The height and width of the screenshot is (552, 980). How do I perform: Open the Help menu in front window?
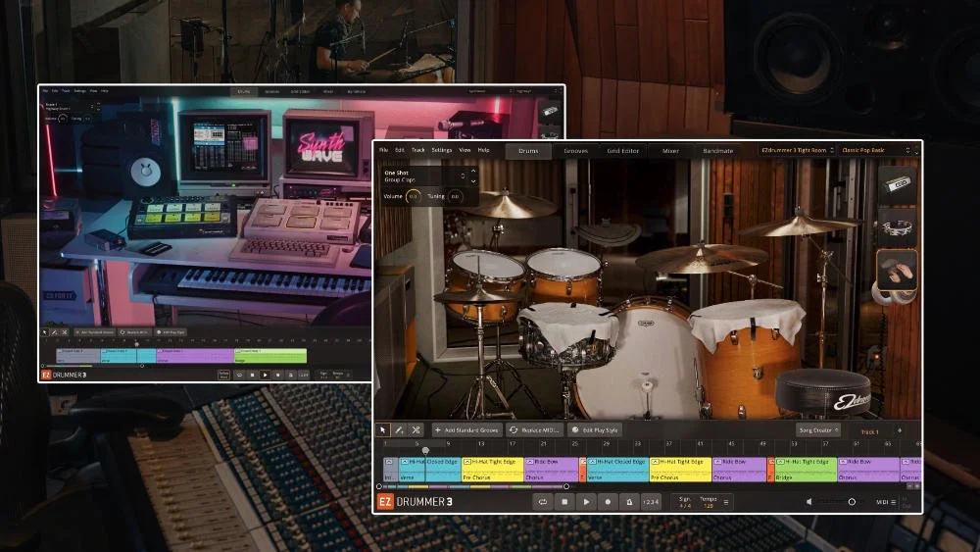point(484,150)
